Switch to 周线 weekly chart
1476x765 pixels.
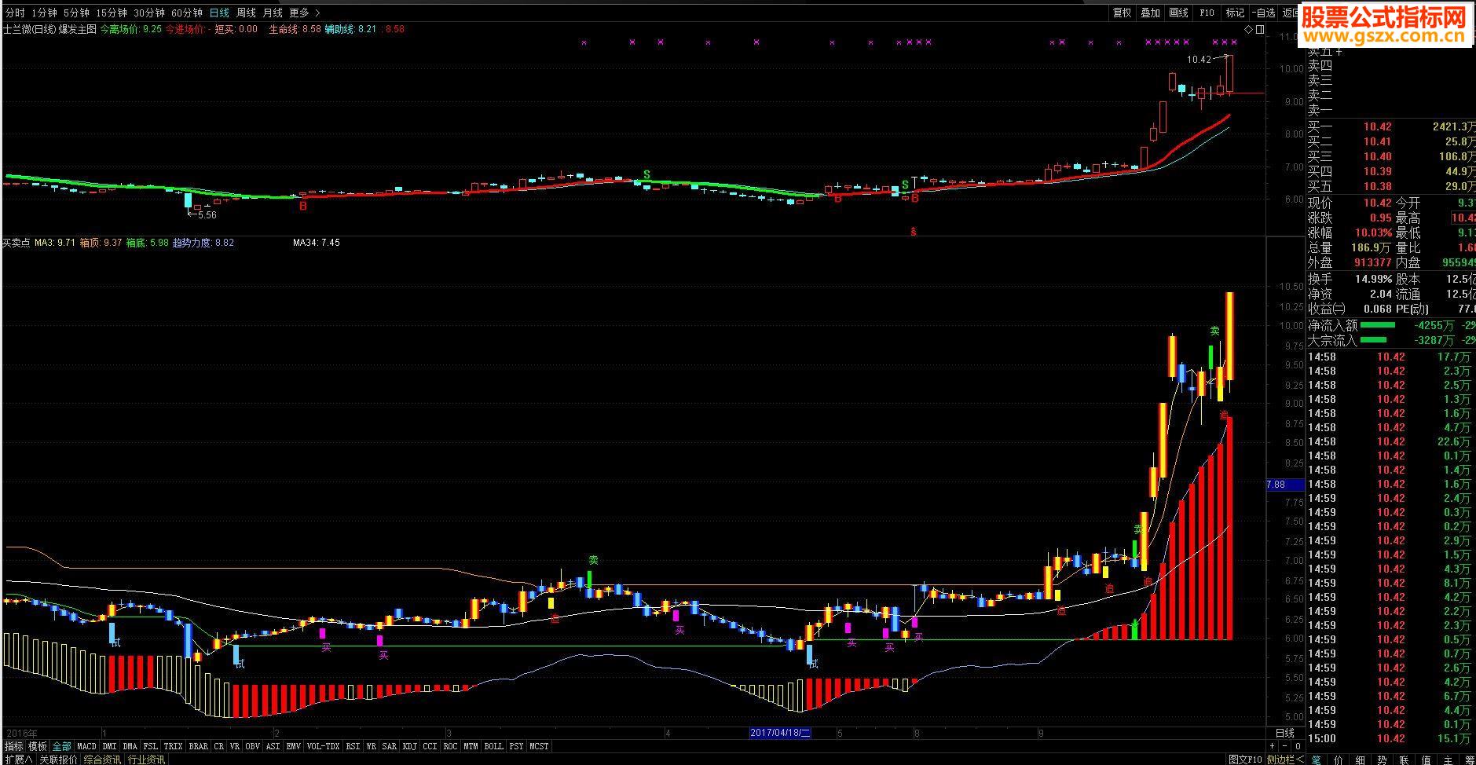point(246,13)
